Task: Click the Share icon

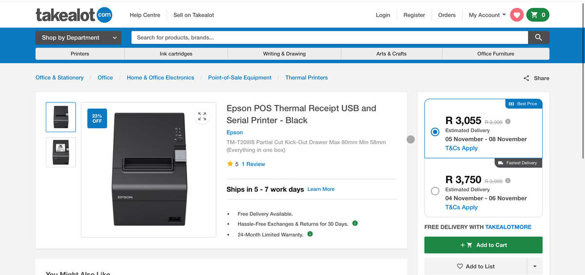Action: coord(526,78)
